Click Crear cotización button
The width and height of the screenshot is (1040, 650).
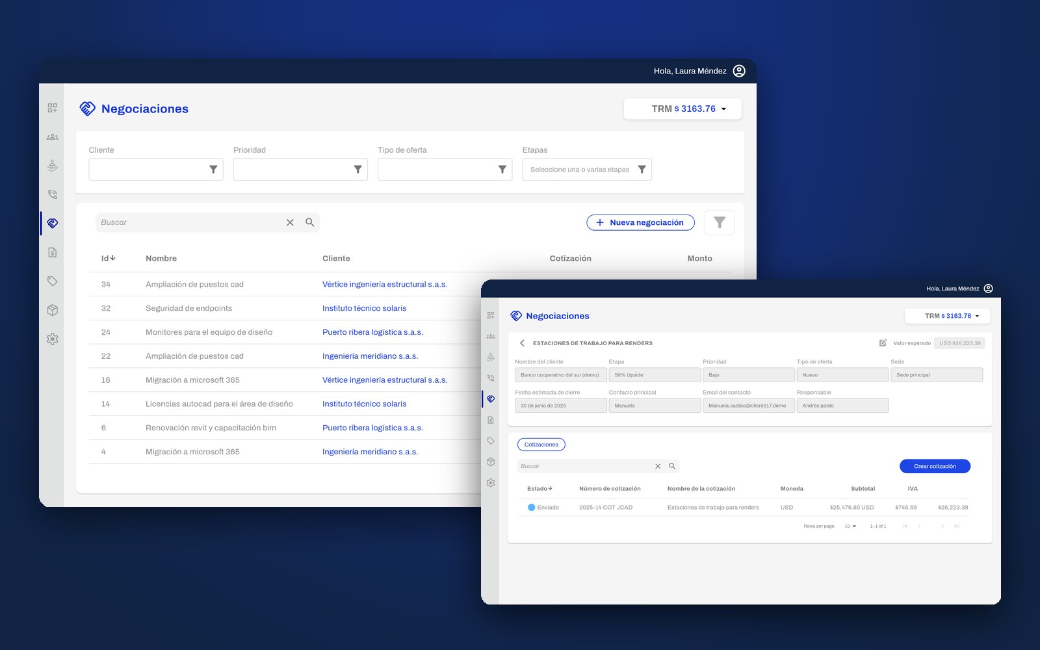point(935,466)
